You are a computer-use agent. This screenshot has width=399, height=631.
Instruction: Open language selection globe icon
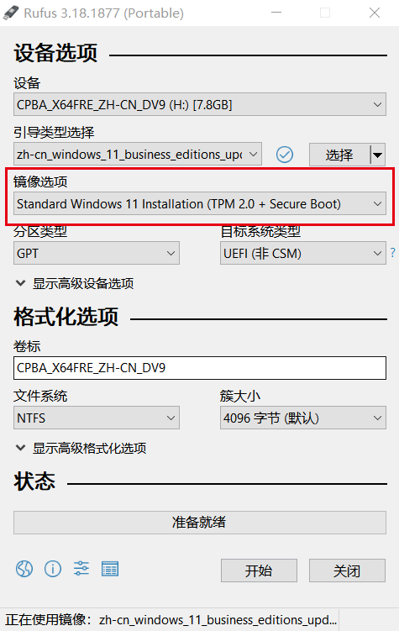click(24, 569)
